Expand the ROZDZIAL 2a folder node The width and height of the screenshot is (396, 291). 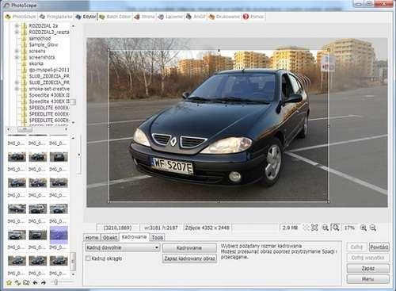[x=17, y=25]
